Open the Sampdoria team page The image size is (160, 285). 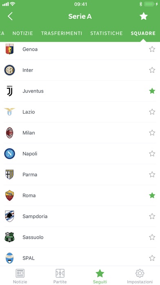pos(80,216)
